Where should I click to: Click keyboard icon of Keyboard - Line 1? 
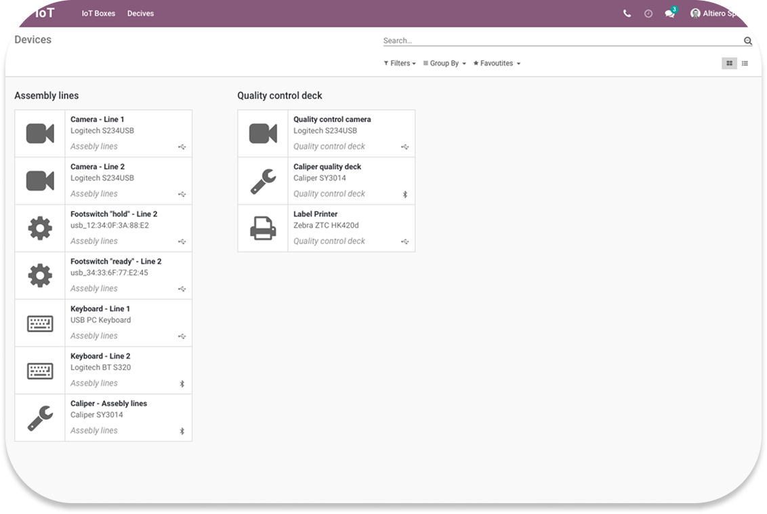click(40, 323)
